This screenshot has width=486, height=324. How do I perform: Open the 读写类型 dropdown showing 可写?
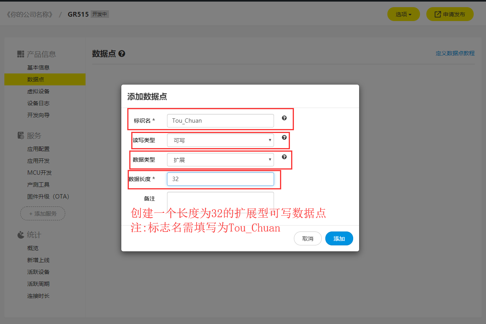pos(220,140)
